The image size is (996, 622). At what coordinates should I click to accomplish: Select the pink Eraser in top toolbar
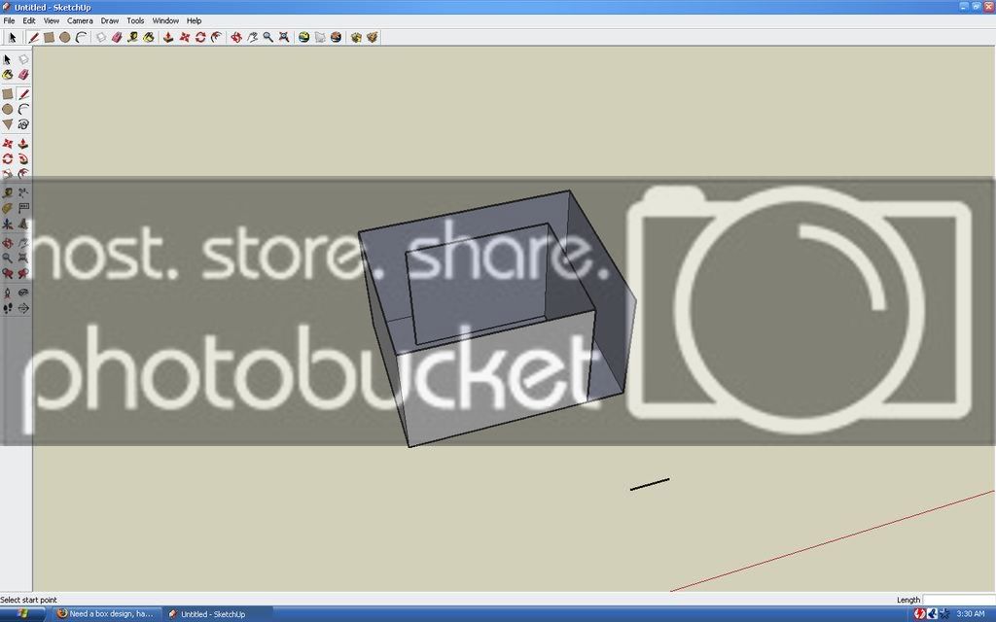pos(117,38)
